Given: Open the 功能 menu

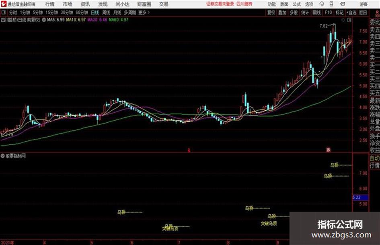Looking at the screenshot, I should click(272, 4).
